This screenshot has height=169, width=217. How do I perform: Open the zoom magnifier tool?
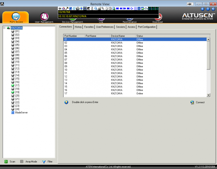96,9
